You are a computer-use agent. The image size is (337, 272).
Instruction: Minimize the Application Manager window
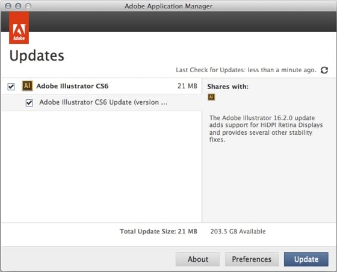(18, 6)
